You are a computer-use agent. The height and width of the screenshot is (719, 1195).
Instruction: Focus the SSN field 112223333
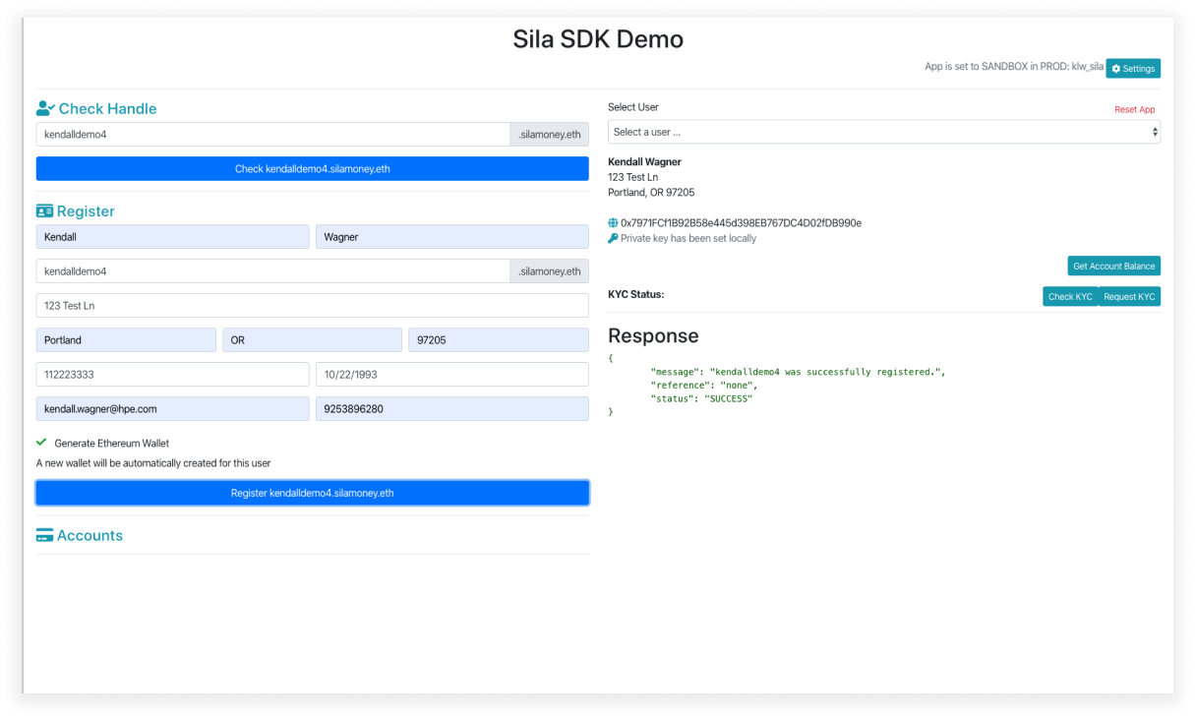point(173,375)
